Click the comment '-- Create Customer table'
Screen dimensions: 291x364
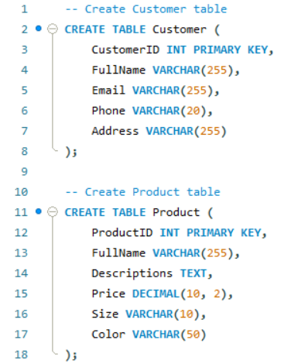(x=146, y=9)
